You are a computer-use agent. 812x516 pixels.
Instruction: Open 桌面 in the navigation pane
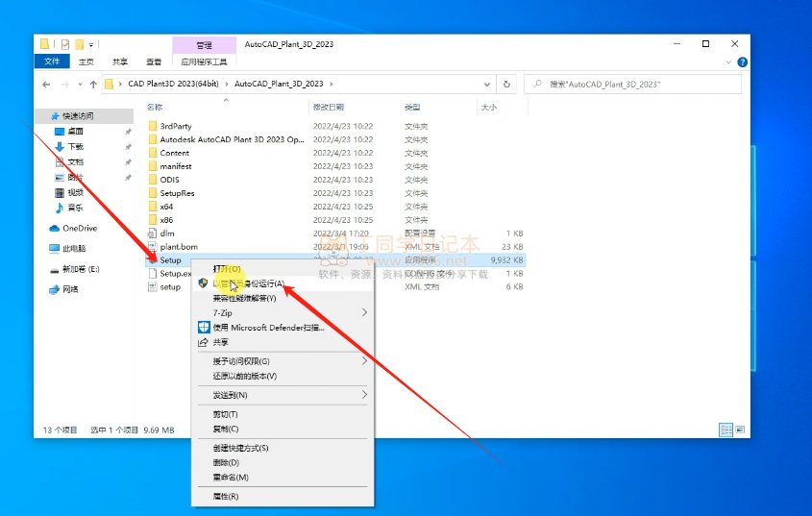(x=76, y=132)
